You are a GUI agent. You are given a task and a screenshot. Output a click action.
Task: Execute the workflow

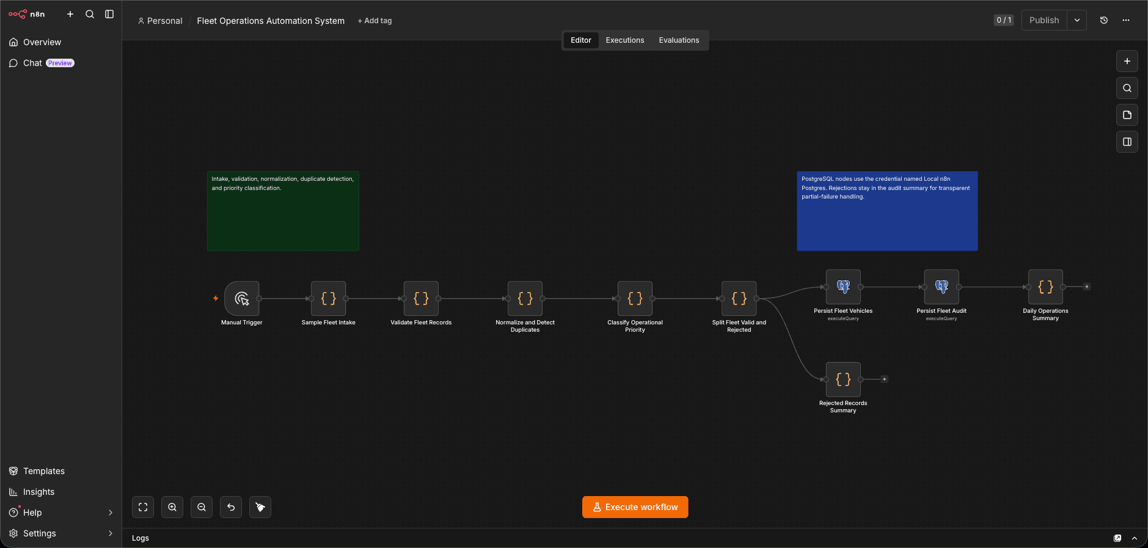[635, 507]
